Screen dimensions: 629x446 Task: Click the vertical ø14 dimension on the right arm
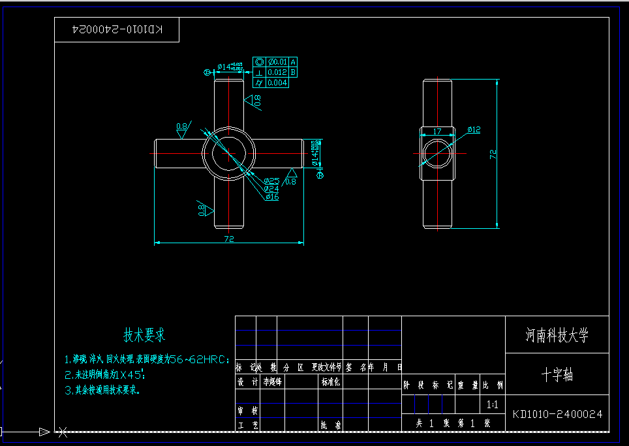(x=316, y=153)
